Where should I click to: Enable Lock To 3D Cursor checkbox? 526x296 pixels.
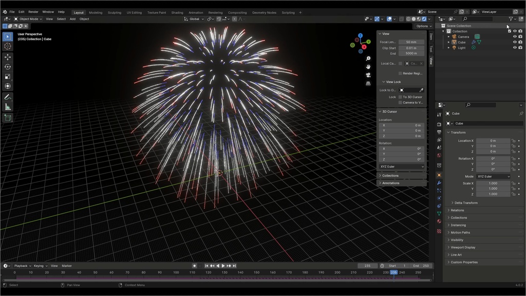[x=400, y=97]
